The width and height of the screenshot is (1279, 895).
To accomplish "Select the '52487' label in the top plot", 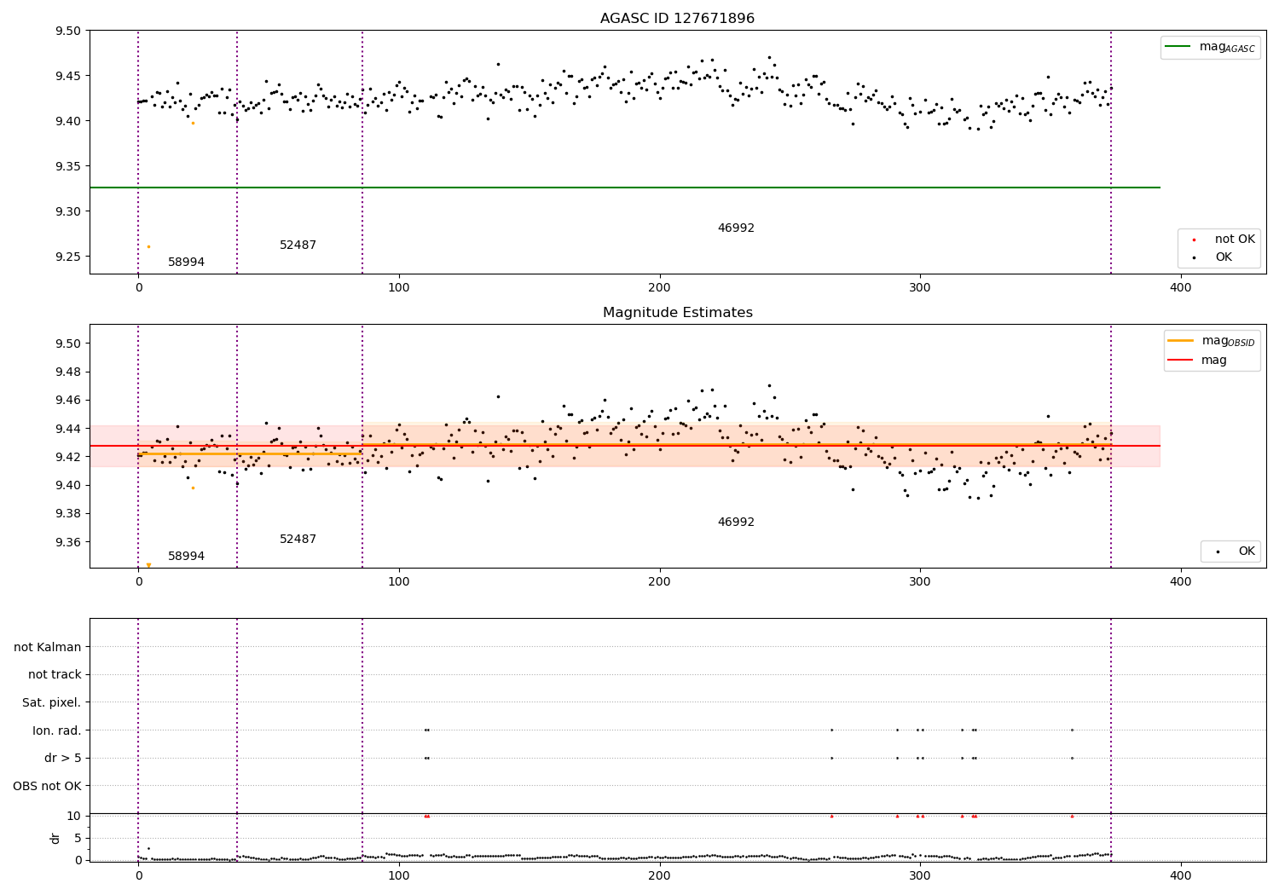I will coord(298,245).
